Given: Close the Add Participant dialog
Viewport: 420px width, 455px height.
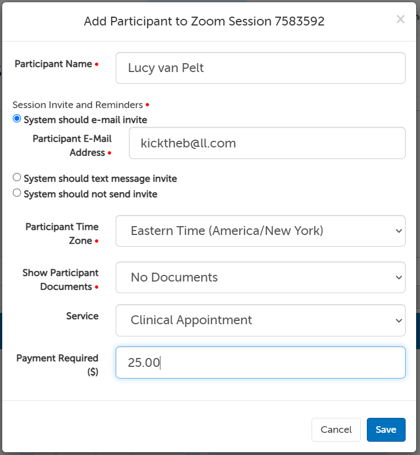Looking at the screenshot, I should click(400, 19).
